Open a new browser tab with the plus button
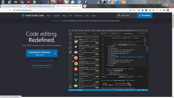 click(x=85, y=6)
